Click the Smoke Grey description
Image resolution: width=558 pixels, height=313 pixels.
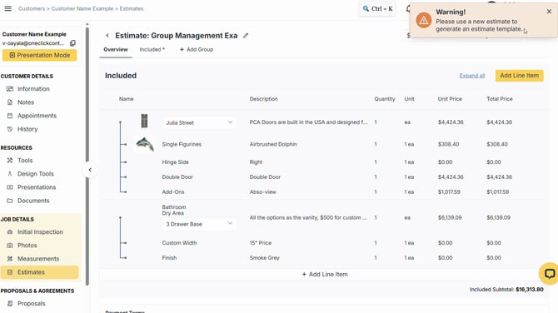point(264,258)
